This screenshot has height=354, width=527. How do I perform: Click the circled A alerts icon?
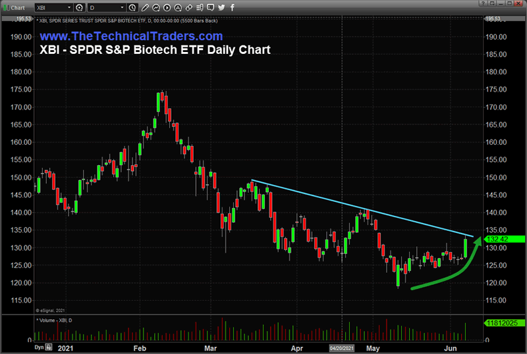[178, 7]
